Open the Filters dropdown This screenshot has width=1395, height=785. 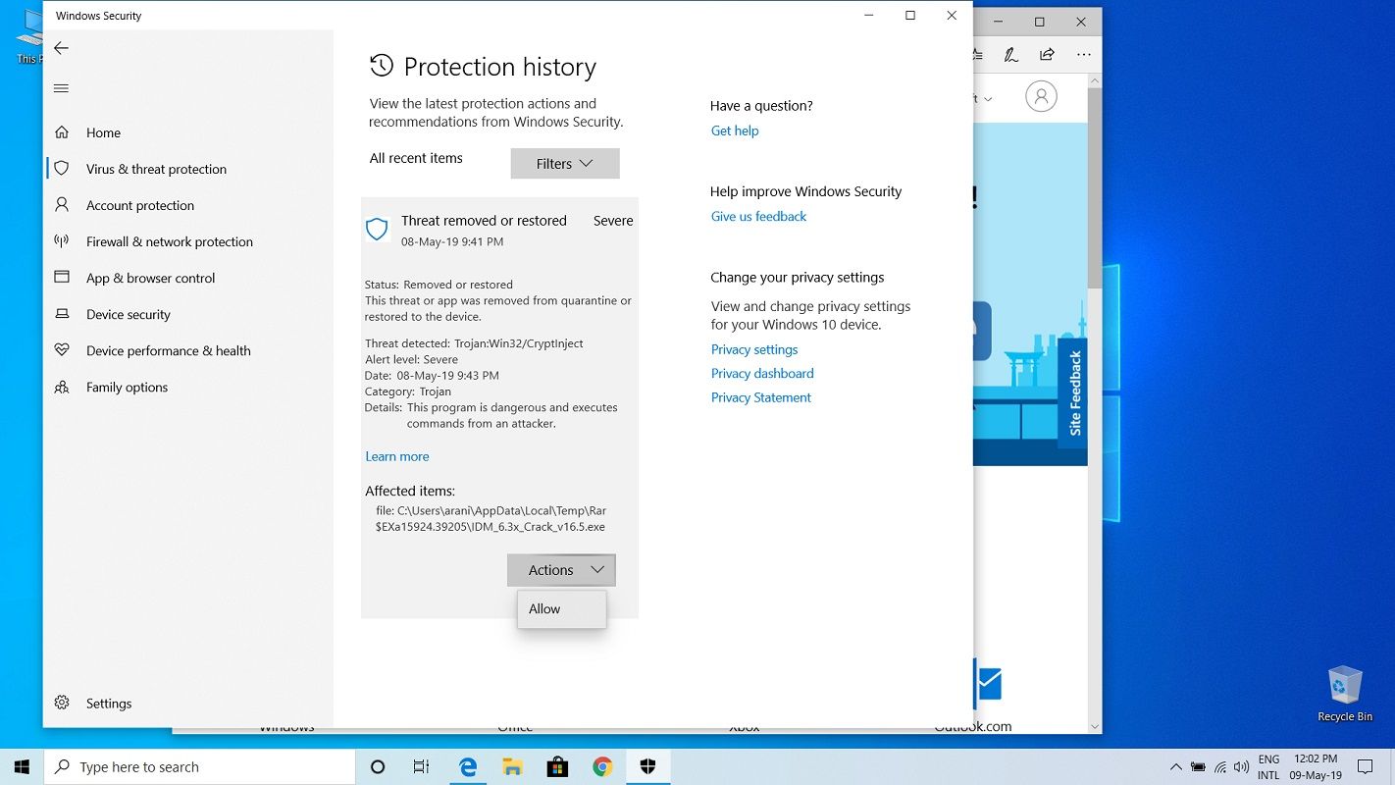point(564,163)
